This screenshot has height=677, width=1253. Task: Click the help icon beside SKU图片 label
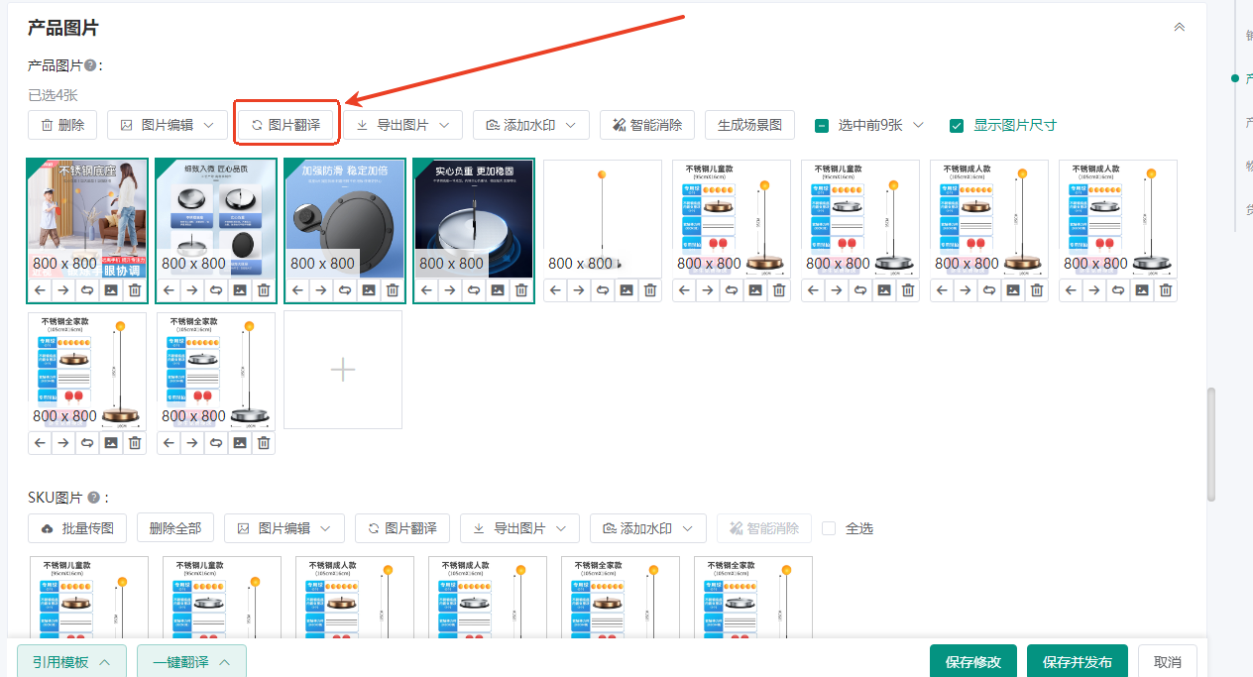(94, 498)
